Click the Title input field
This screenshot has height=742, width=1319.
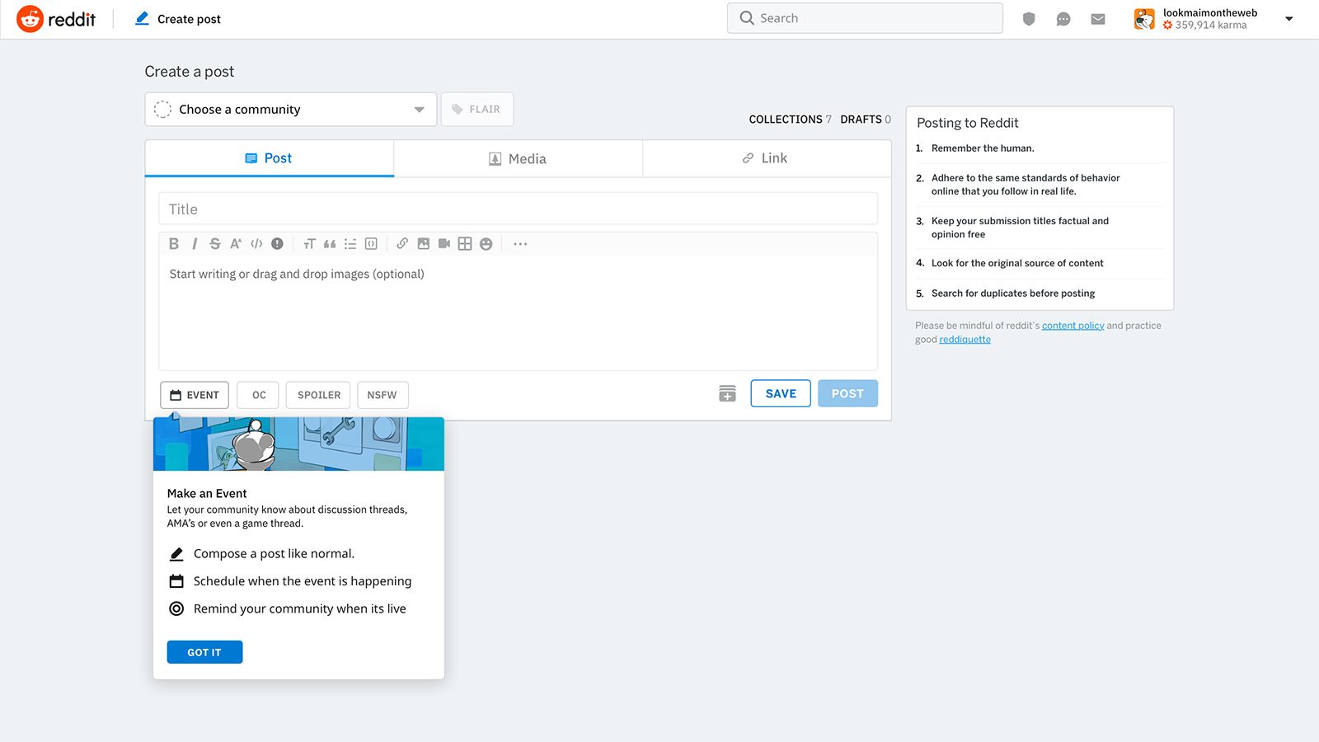click(518, 209)
